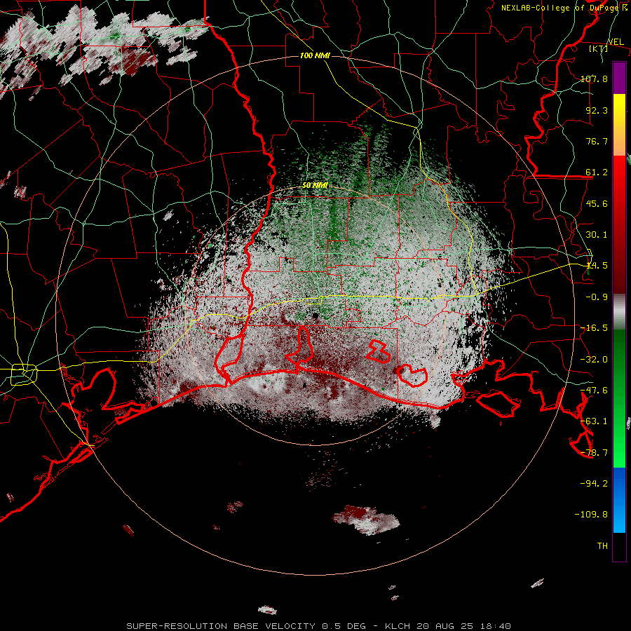Image resolution: width=631 pixels, height=631 pixels.
Task: Click the -78.7 velocity scale value
Action: pos(594,453)
